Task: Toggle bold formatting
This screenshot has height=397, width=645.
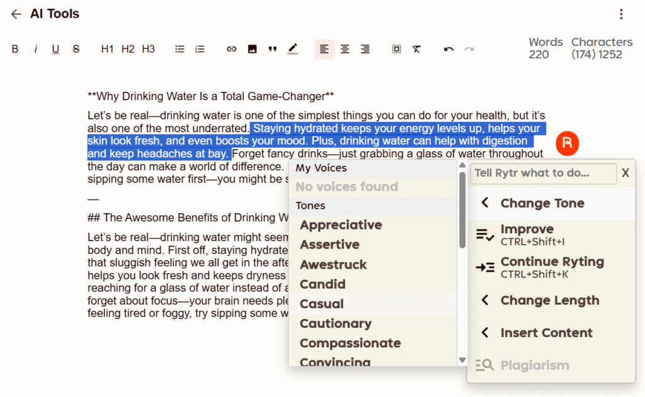Action: pos(15,49)
